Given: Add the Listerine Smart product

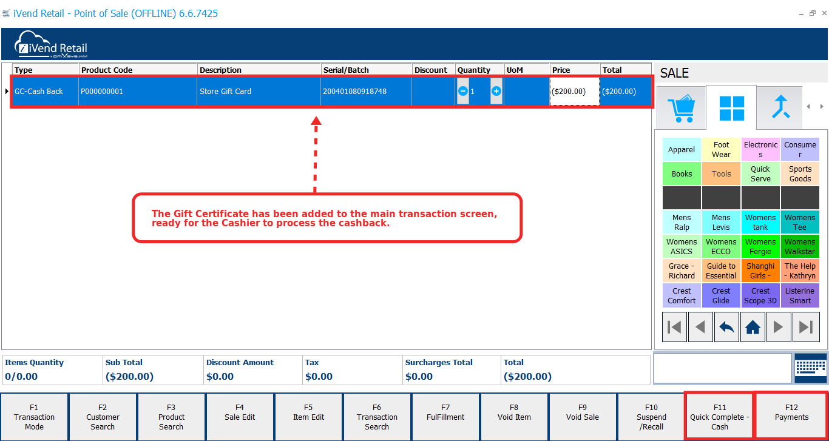Looking at the screenshot, I should pyautogui.click(x=800, y=295).
